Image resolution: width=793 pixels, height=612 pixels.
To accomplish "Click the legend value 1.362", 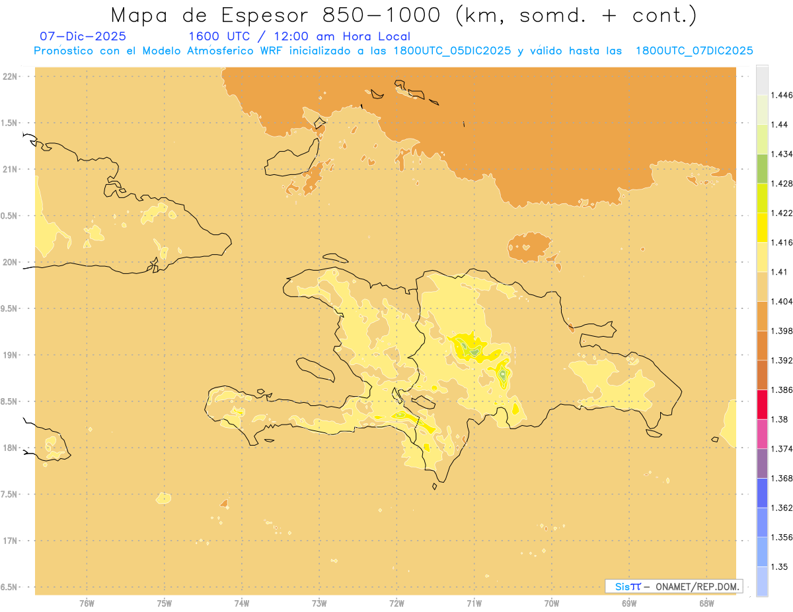I will click(x=782, y=508).
